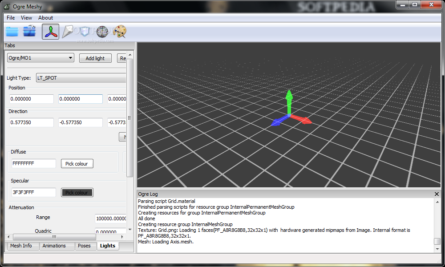Click 'Creating resource group InternalMeshGroup' log line

click(x=185, y=224)
